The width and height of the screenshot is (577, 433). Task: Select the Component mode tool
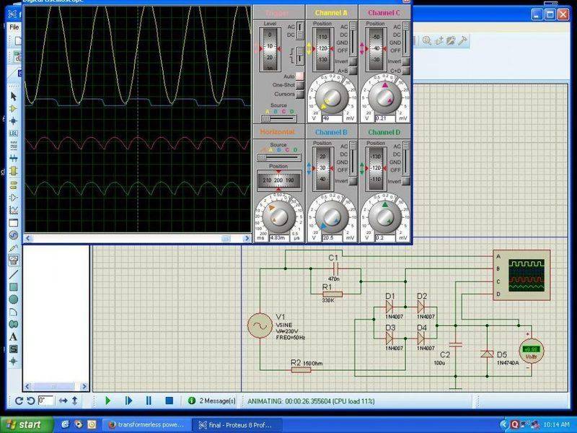pyautogui.click(x=14, y=109)
